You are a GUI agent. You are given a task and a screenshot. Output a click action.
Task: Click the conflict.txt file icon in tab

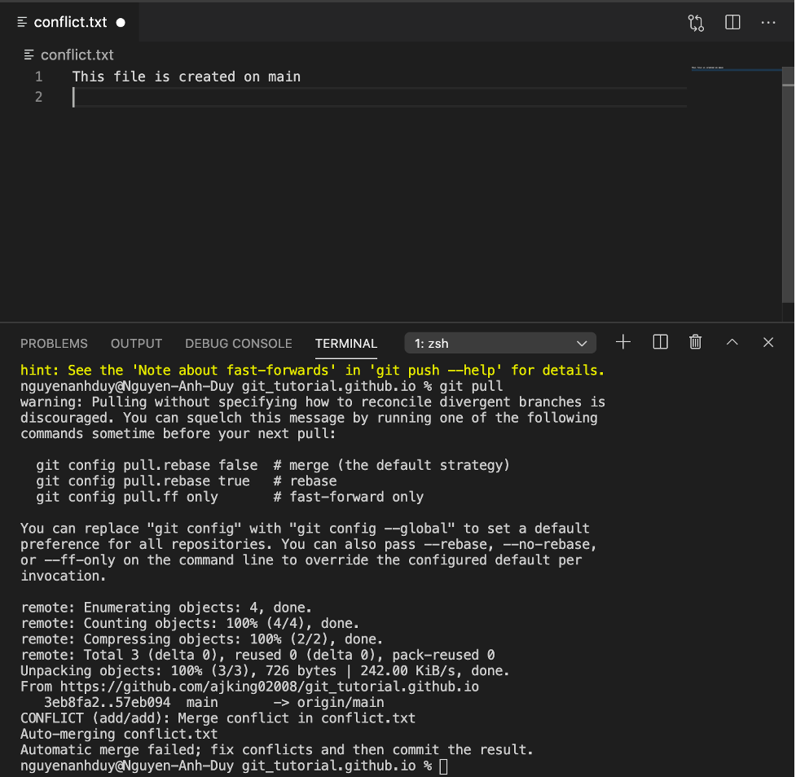(x=22, y=22)
